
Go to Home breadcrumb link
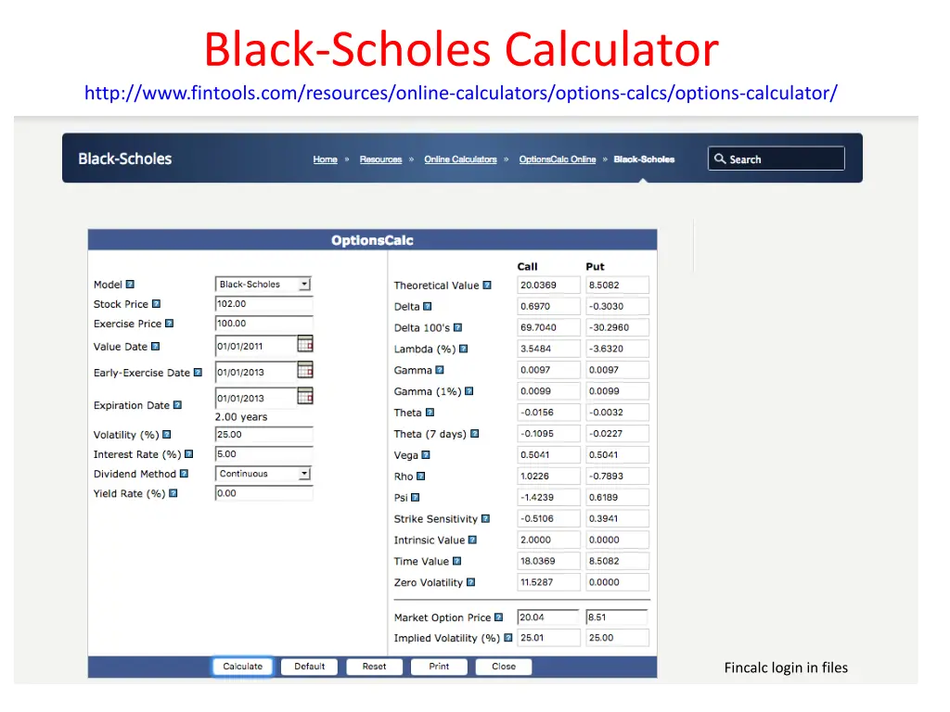(326, 159)
